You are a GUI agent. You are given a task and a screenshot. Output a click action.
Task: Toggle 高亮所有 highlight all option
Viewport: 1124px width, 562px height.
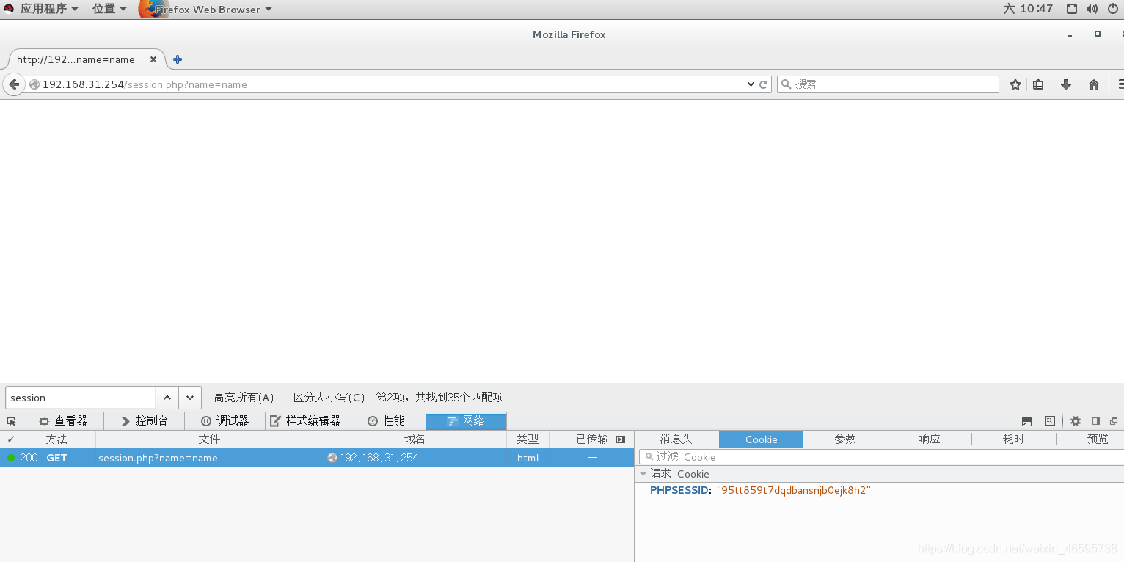pos(244,398)
